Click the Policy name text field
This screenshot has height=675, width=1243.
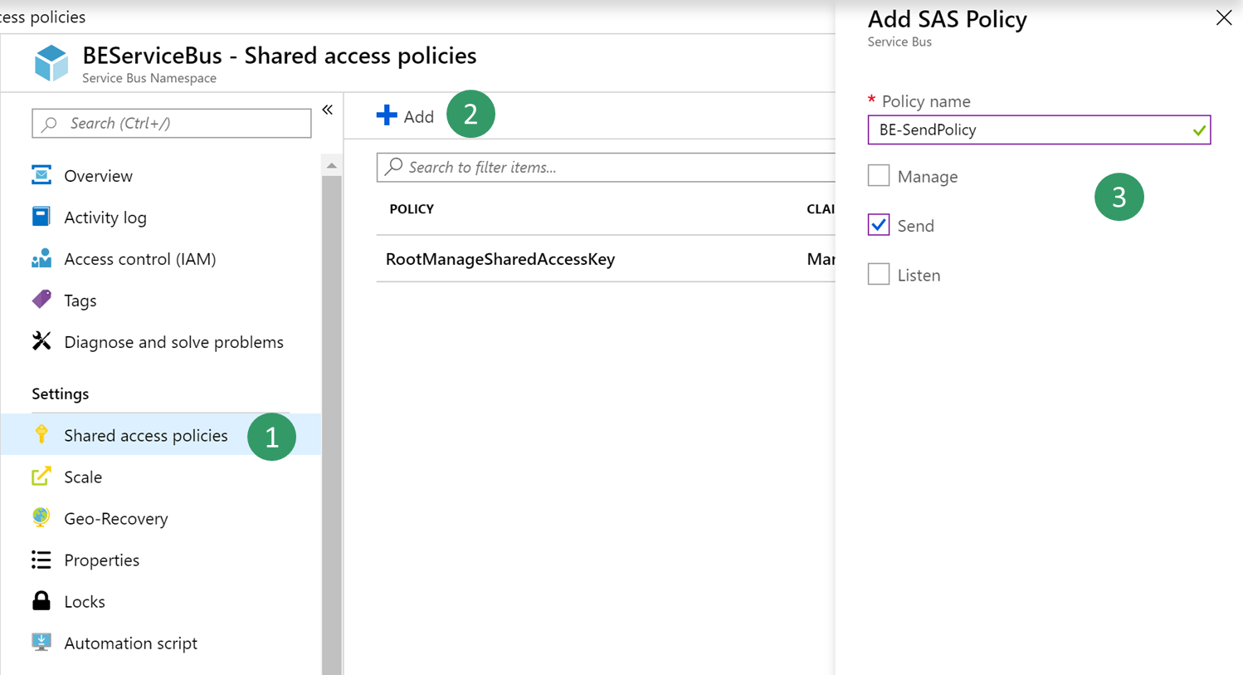[x=1029, y=130]
